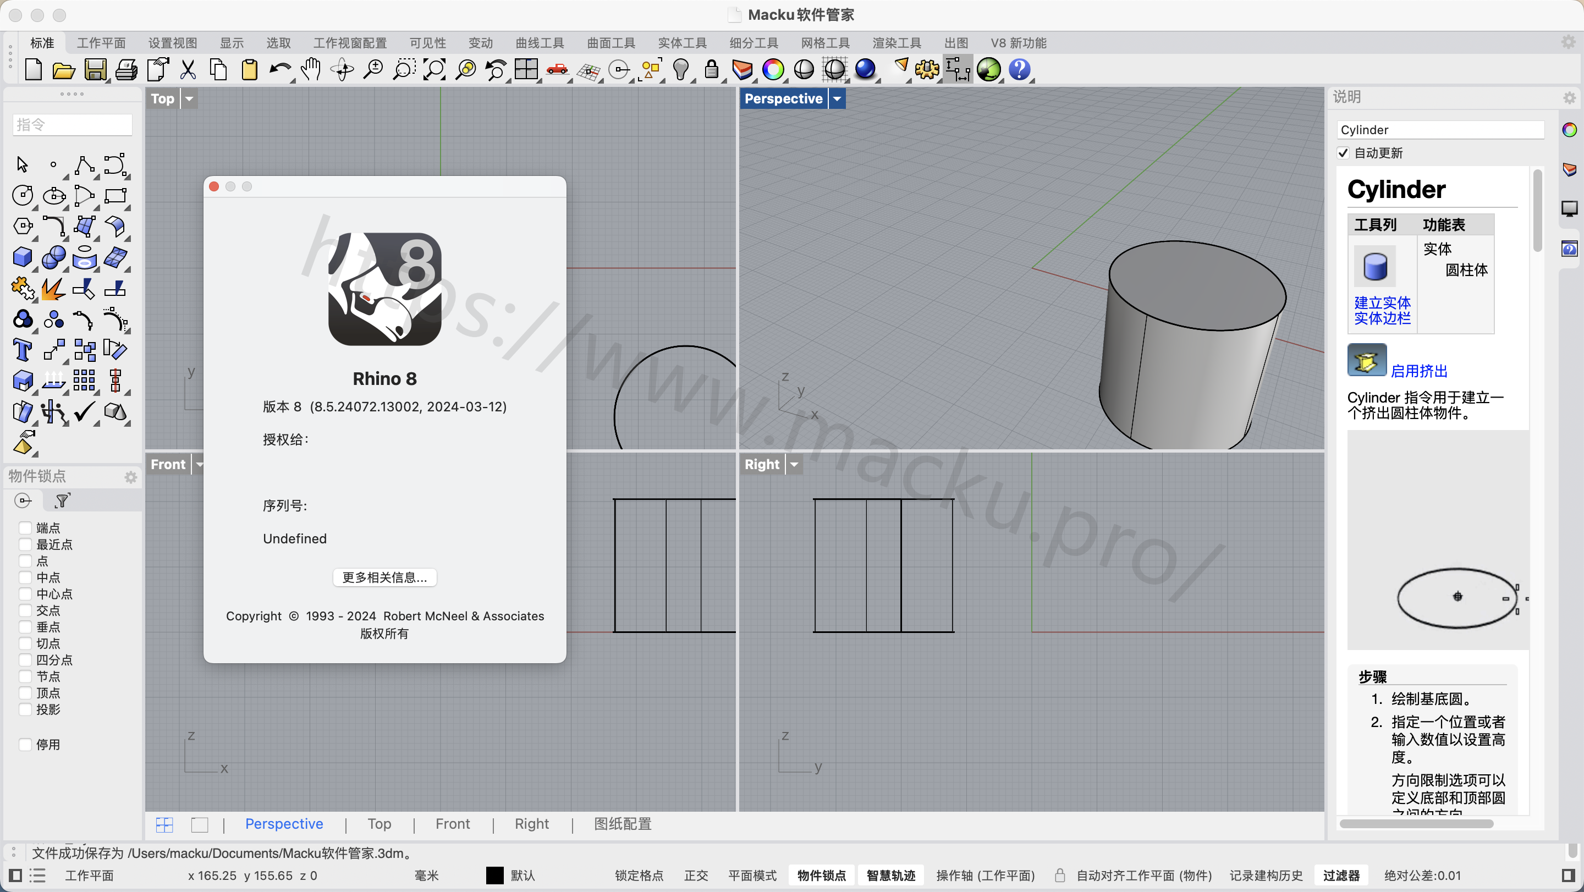Screen dimensions: 1584x892
Task: Switch to the 图纸配置 viewport tab
Action: coord(622,824)
